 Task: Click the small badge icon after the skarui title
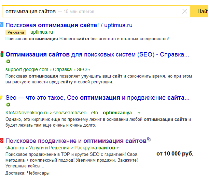pos(149,139)
